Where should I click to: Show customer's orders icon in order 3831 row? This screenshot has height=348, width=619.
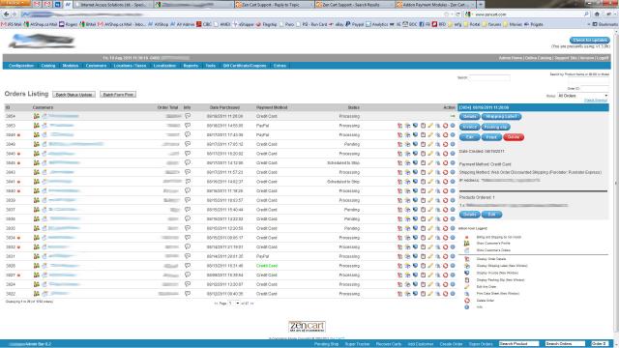[44, 256]
